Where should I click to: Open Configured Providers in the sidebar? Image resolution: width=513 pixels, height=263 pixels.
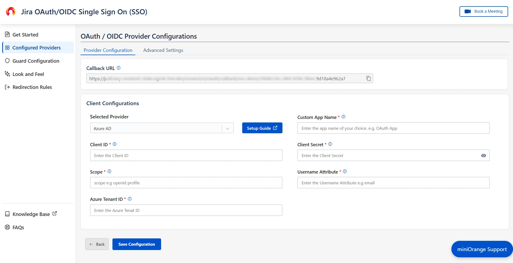click(38, 48)
